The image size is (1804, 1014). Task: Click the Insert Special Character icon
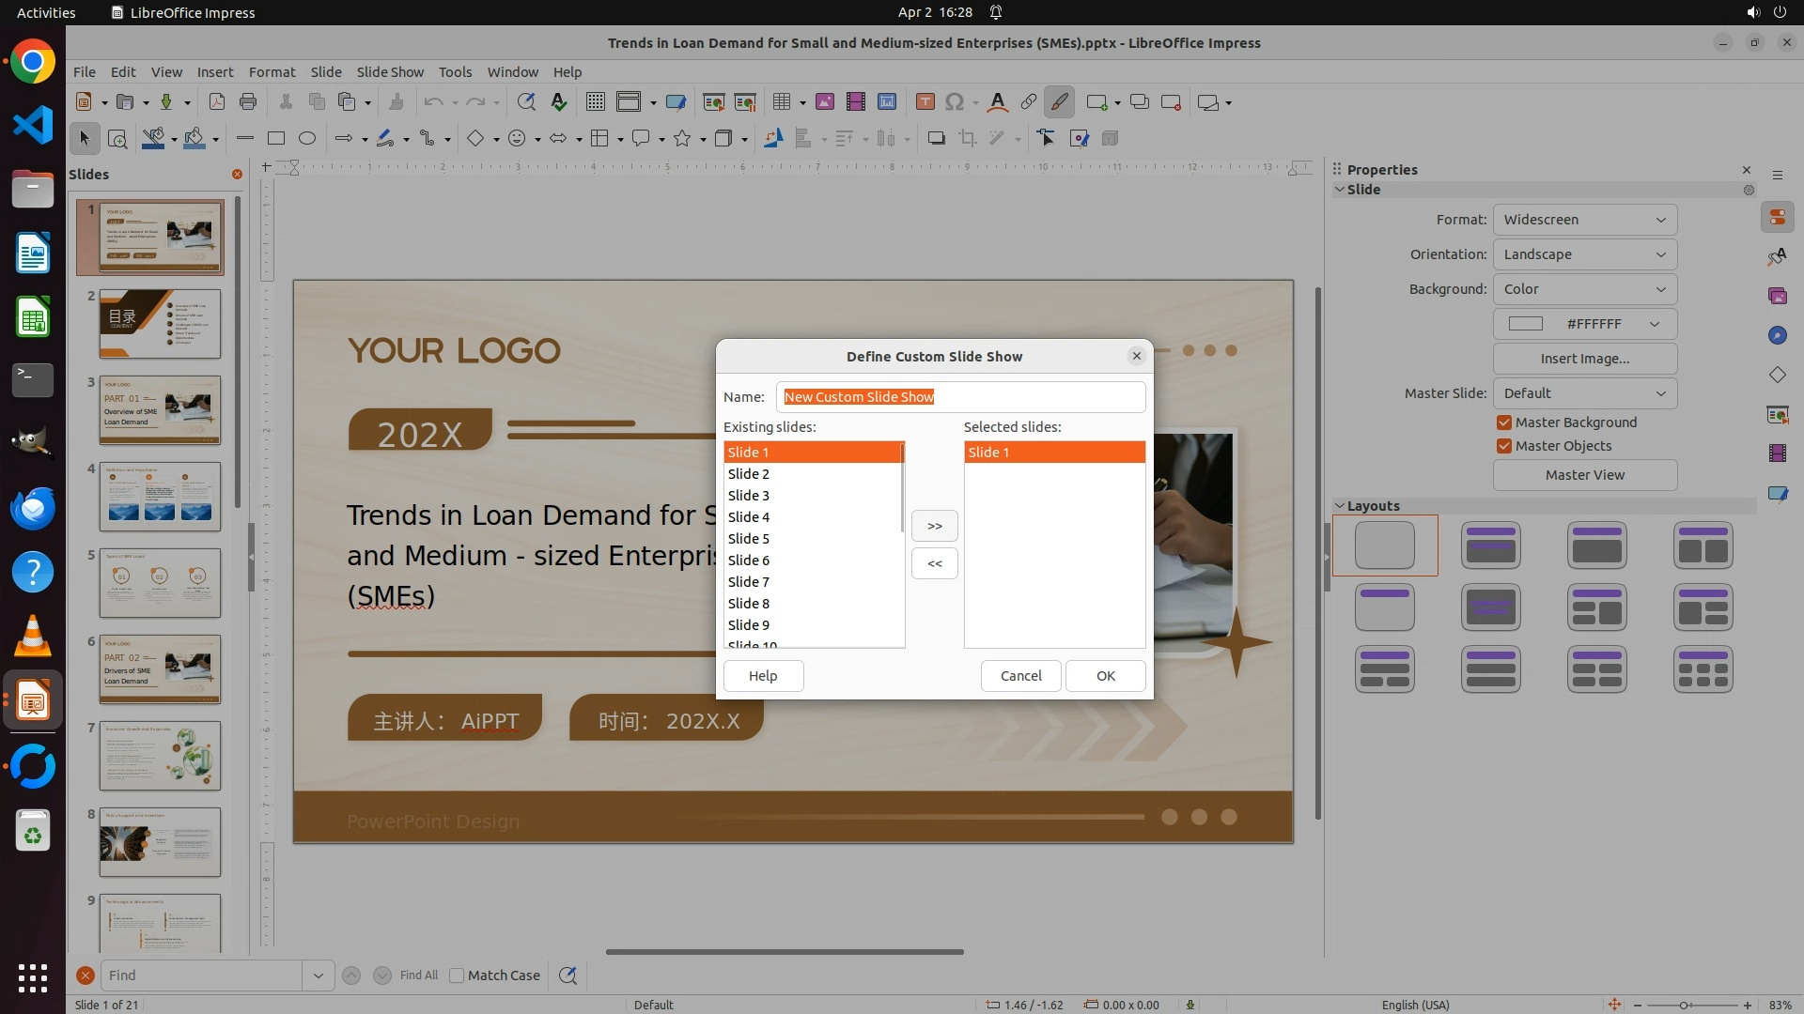(955, 102)
